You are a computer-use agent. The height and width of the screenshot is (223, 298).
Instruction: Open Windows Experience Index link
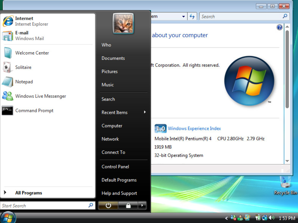[x=194, y=128]
